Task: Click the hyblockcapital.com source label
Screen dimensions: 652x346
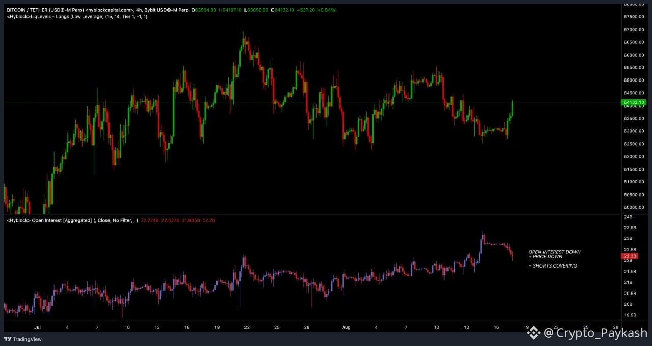Action: [x=110, y=10]
